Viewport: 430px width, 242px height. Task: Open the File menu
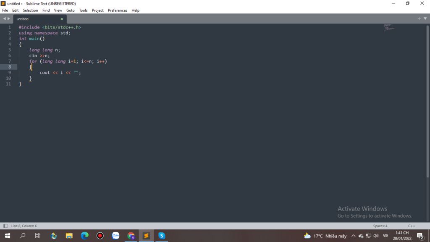(x=5, y=11)
